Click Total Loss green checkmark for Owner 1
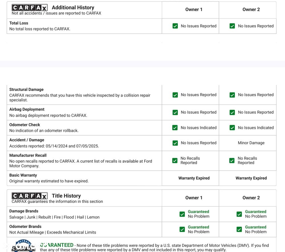The image size is (285, 252). [175, 26]
